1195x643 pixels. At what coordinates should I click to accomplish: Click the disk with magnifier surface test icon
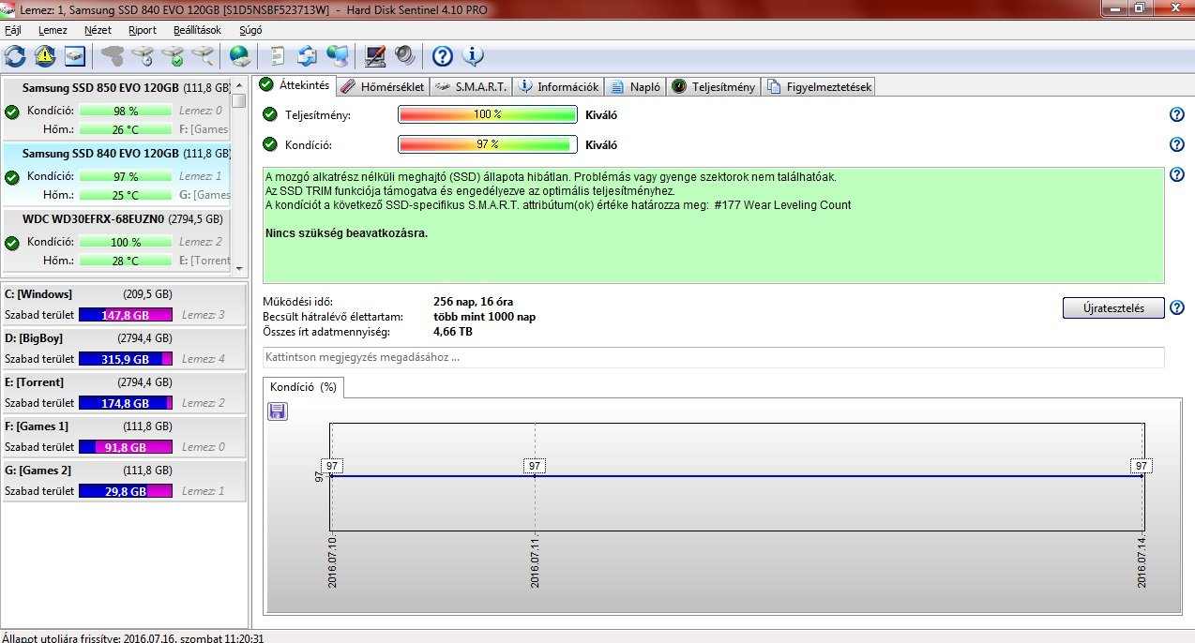203,55
